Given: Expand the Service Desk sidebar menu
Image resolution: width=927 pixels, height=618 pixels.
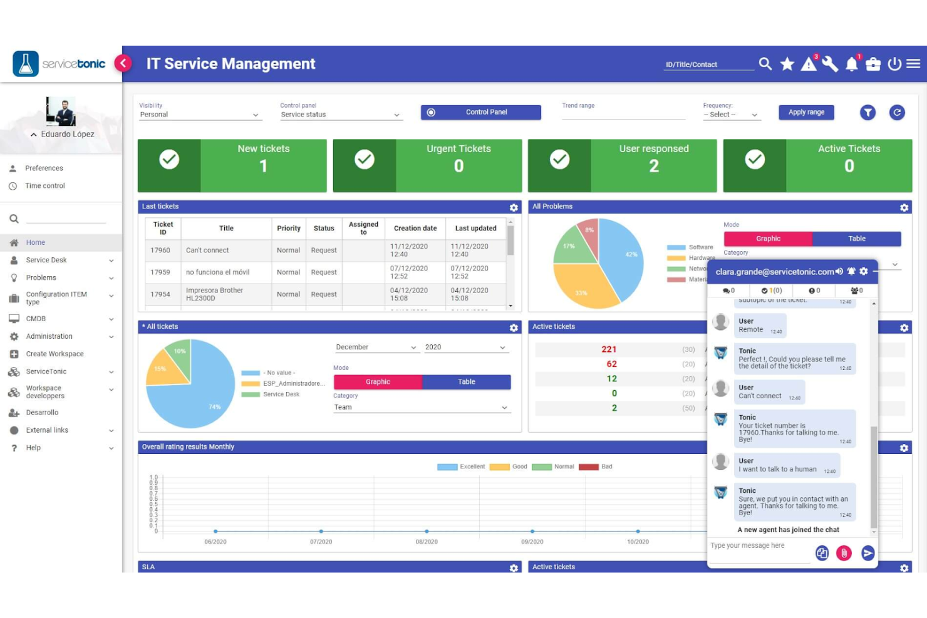Looking at the screenshot, I should [46, 260].
